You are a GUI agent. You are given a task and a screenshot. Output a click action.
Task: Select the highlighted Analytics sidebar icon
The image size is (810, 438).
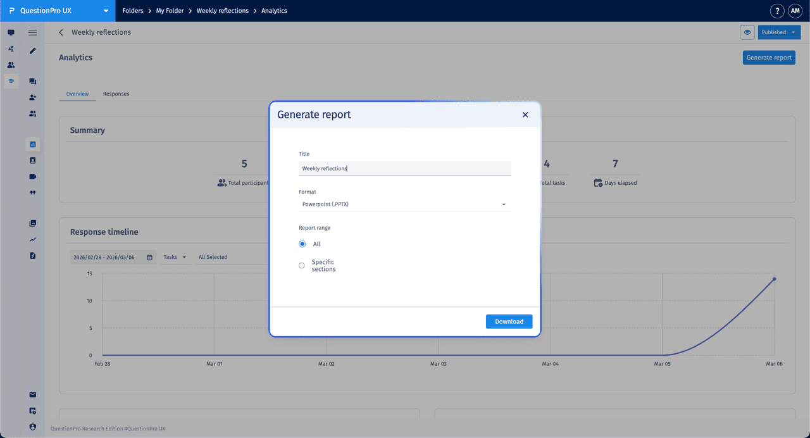pos(33,144)
